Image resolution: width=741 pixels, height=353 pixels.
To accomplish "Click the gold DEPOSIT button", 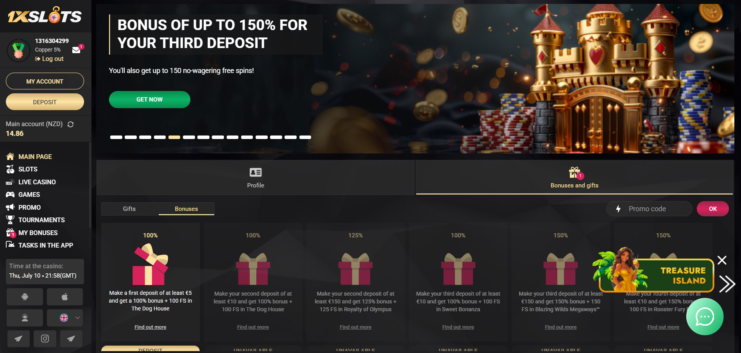I will (x=45, y=102).
